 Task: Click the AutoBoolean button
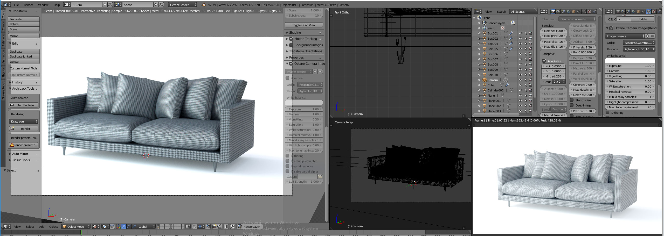coord(24,105)
